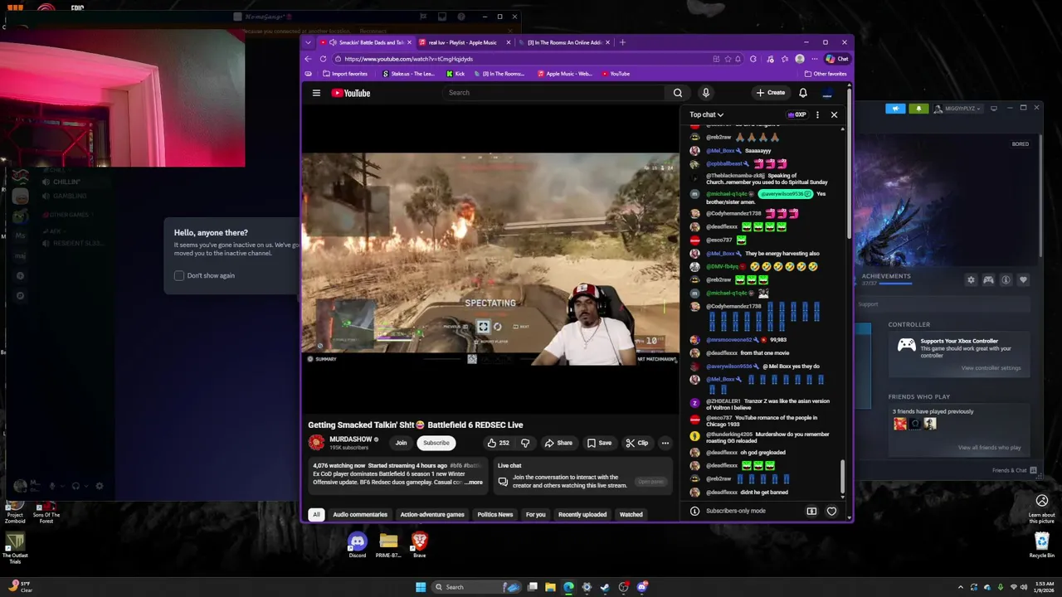1062x597 pixels.
Task: Open View all friends who play in Steam
Action: [x=989, y=448]
